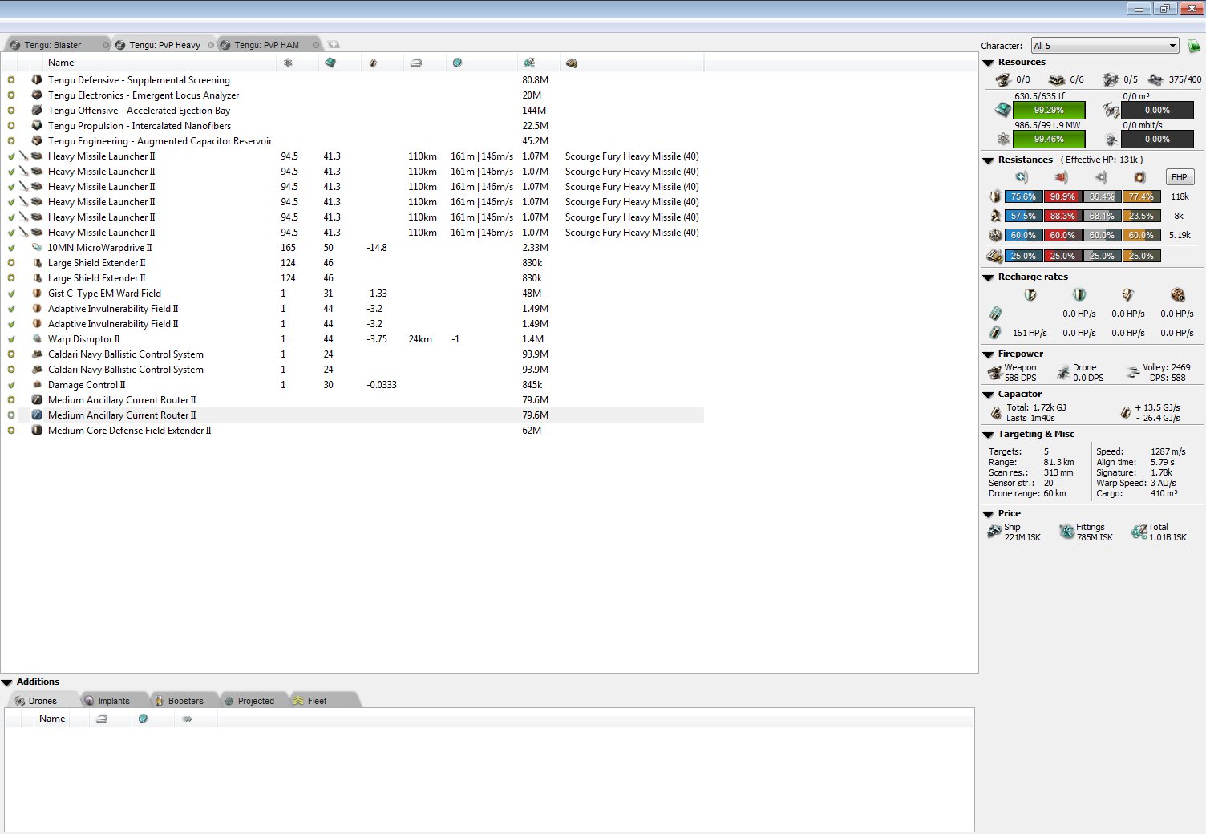Open the Character dropdown showing All 5
This screenshot has height=834, width=1206.
[x=1105, y=46]
